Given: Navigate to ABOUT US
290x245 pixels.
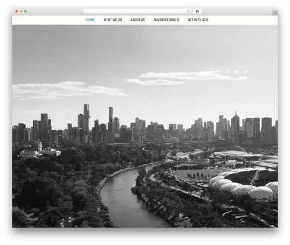Looking at the screenshot, I should pos(137,20).
